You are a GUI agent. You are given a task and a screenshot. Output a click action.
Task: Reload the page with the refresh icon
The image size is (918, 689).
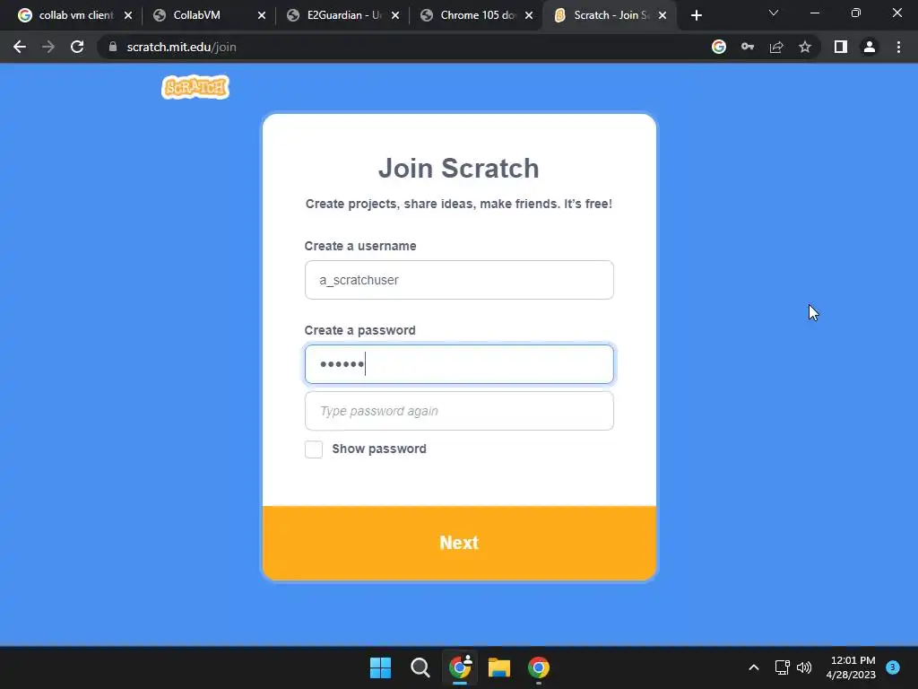click(x=77, y=47)
